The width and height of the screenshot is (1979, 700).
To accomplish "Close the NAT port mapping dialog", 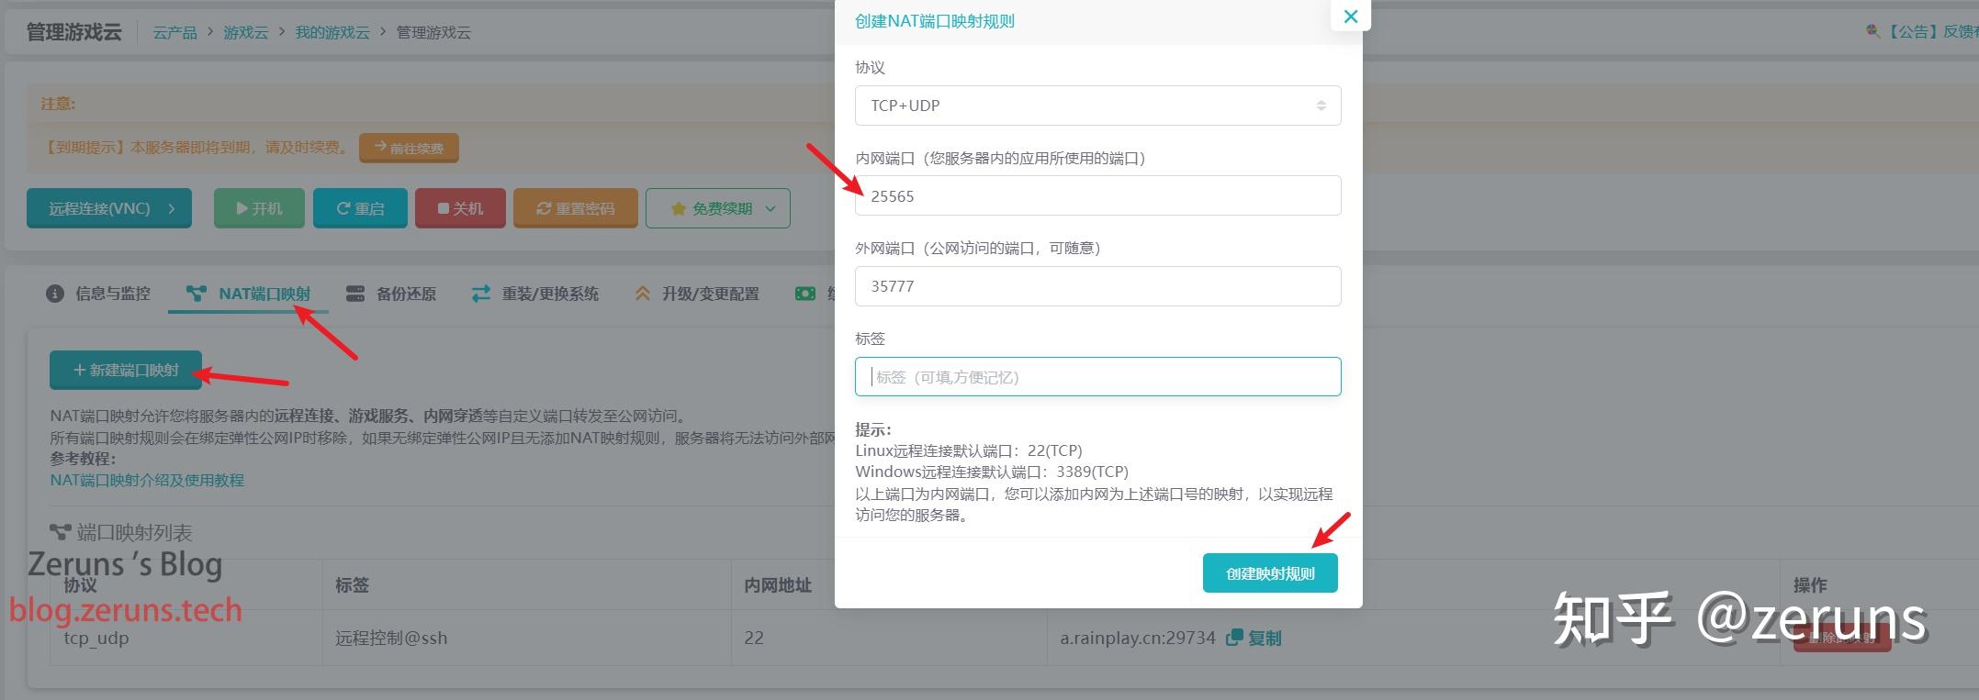I will [1350, 16].
